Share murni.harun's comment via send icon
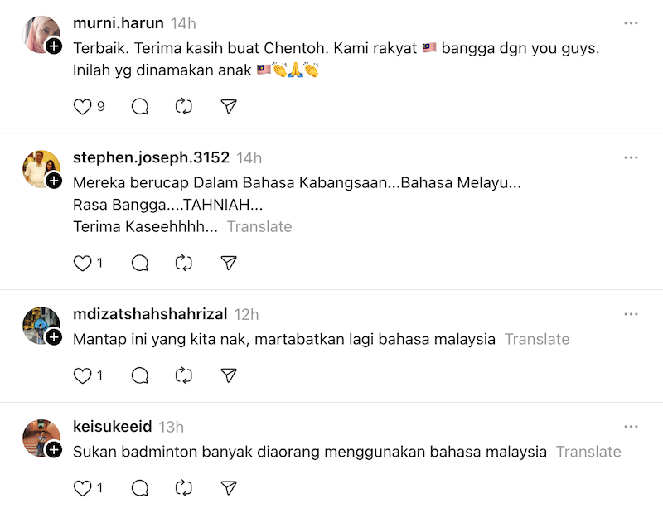This screenshot has height=513, width=663. 229,106
